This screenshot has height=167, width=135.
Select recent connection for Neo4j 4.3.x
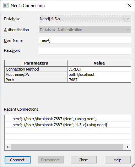tap(67, 125)
